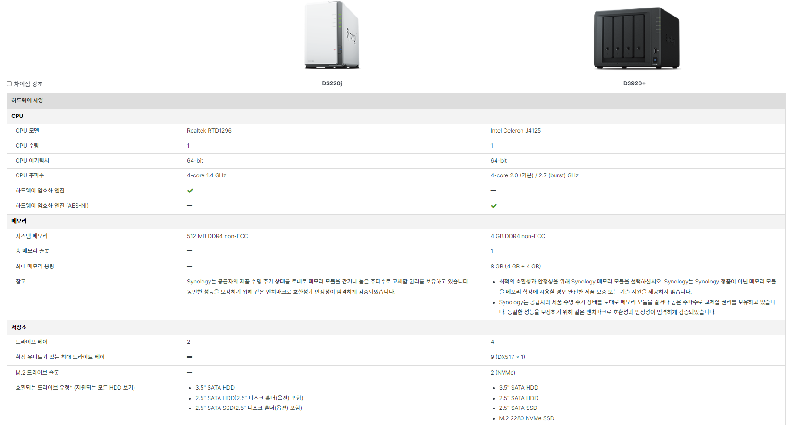
Task: Select the 4-core 1.4 GHz value
Action: 206,175
